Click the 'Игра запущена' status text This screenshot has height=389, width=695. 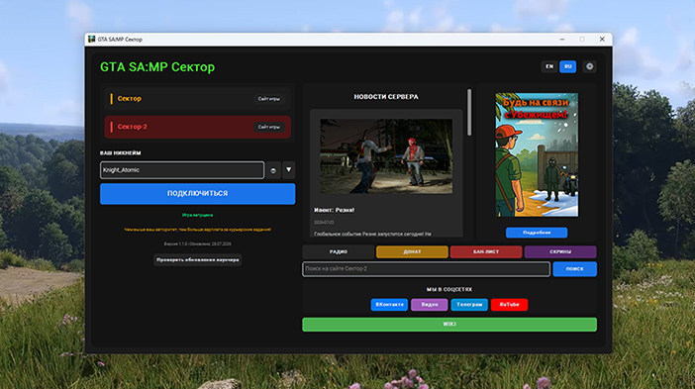[197, 215]
